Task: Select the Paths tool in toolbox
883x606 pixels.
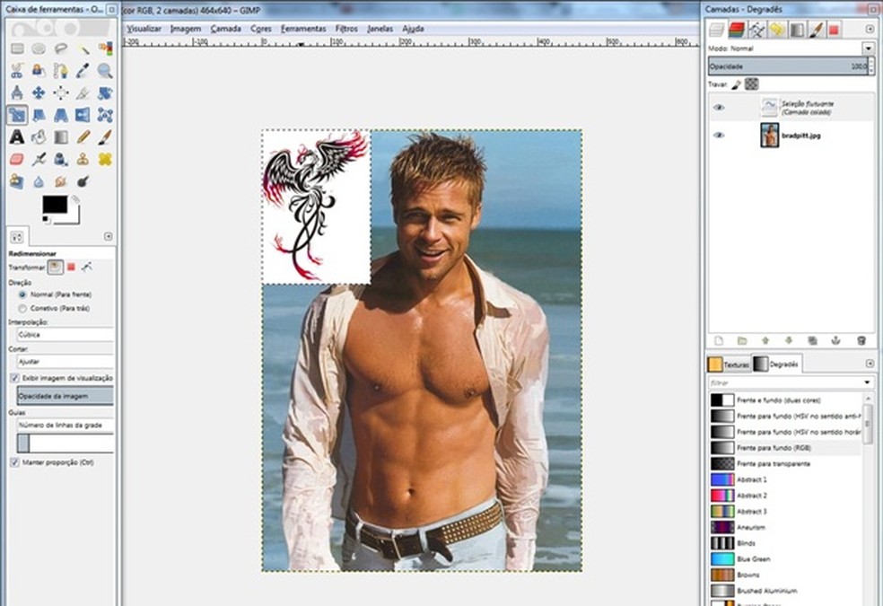Action: point(61,71)
